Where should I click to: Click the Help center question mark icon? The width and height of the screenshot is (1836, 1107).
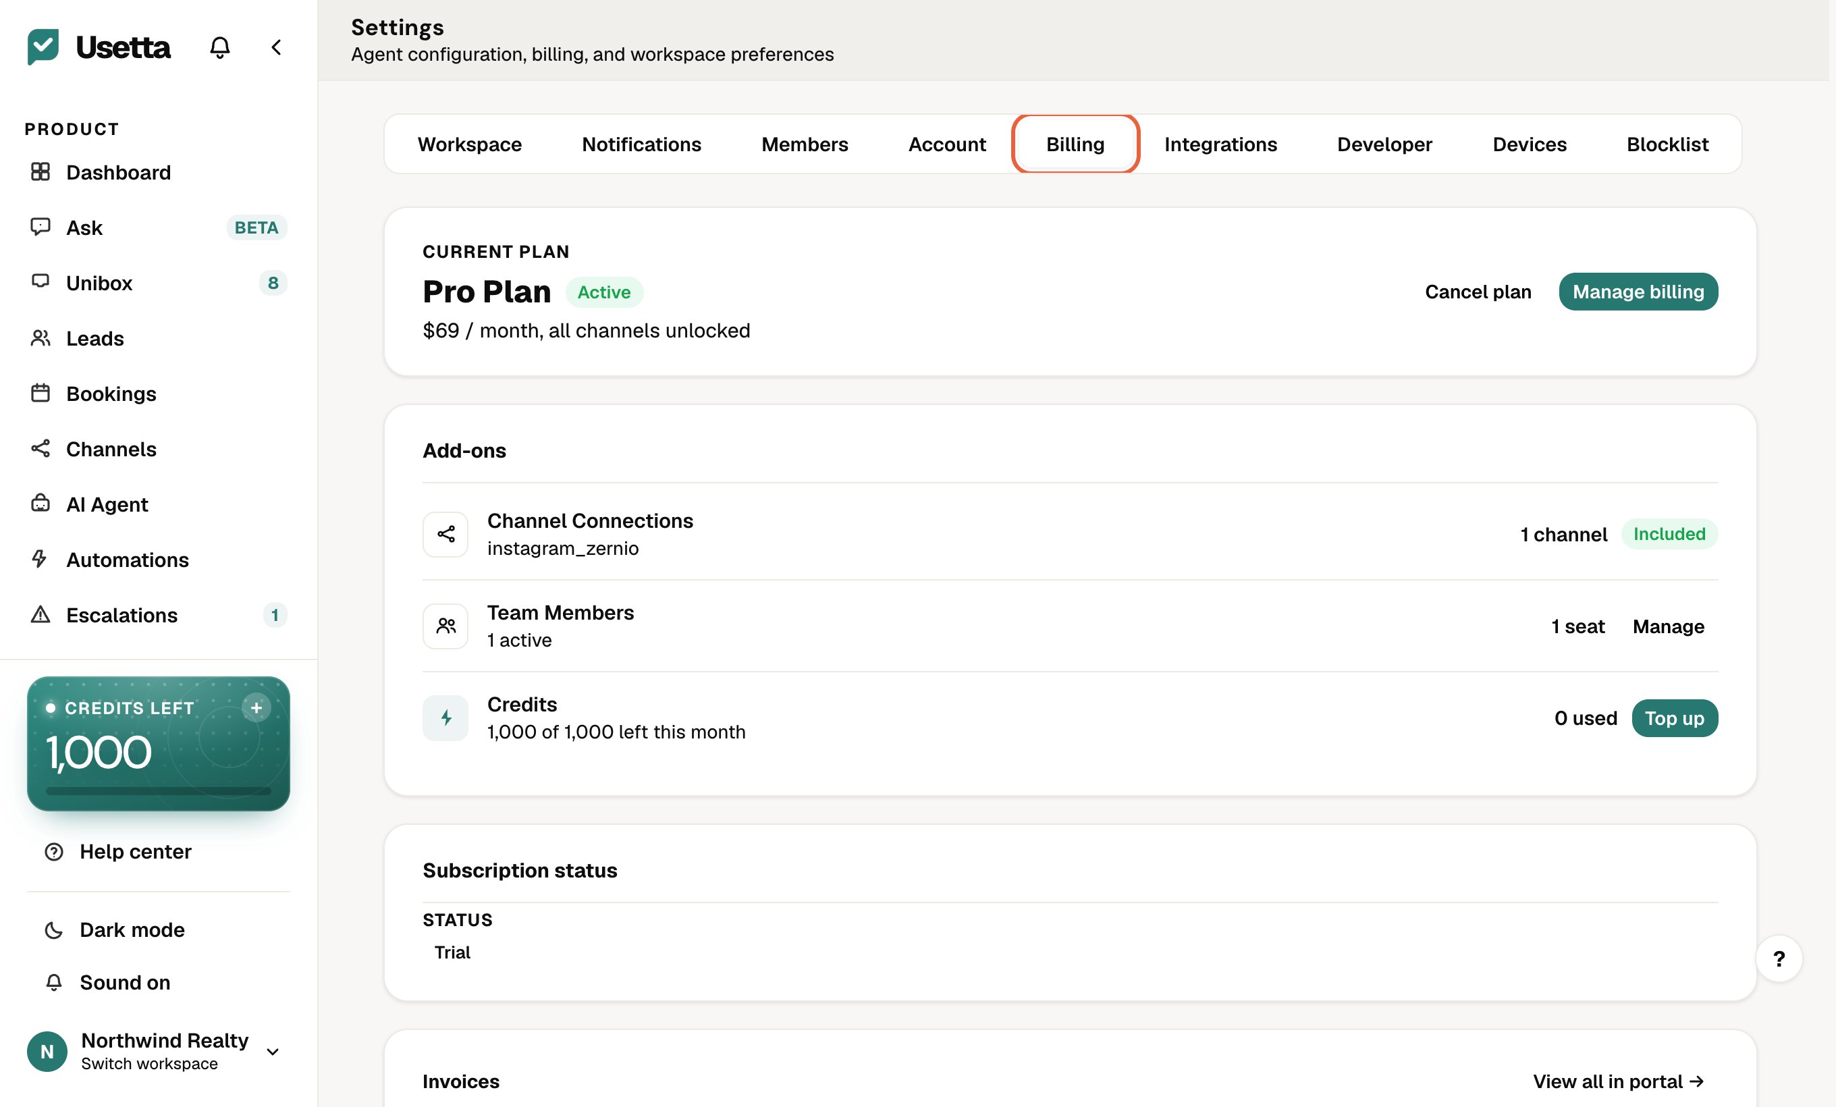[x=53, y=851]
